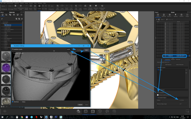The height and width of the screenshot is (119, 191).
Task: Switch to Position sub-tab in Scene
Action: (x=173, y=59)
